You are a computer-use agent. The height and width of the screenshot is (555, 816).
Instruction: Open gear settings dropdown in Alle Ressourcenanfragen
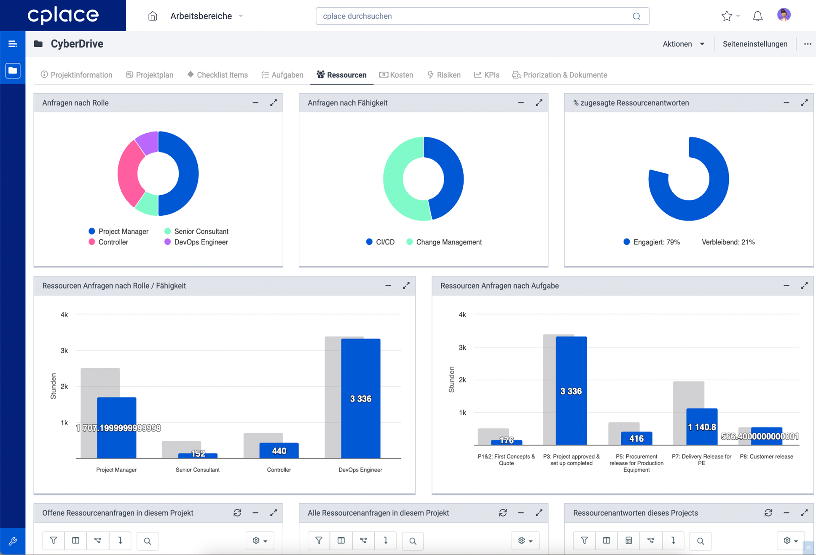pos(526,541)
